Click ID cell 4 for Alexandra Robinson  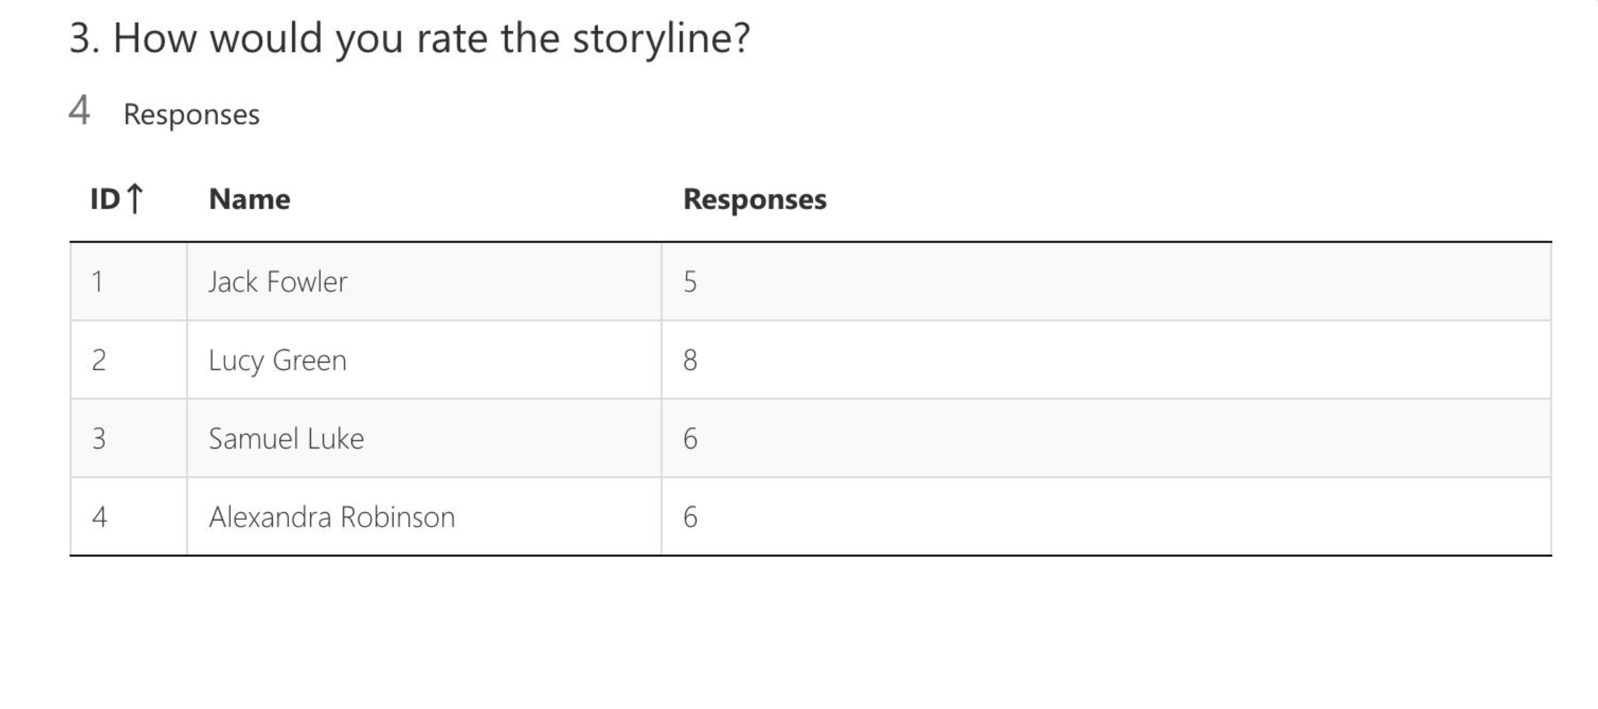pyautogui.click(x=99, y=517)
